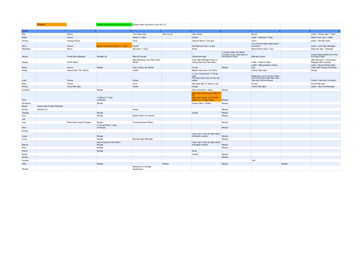Select the Abigail name cell

[x=29, y=61]
